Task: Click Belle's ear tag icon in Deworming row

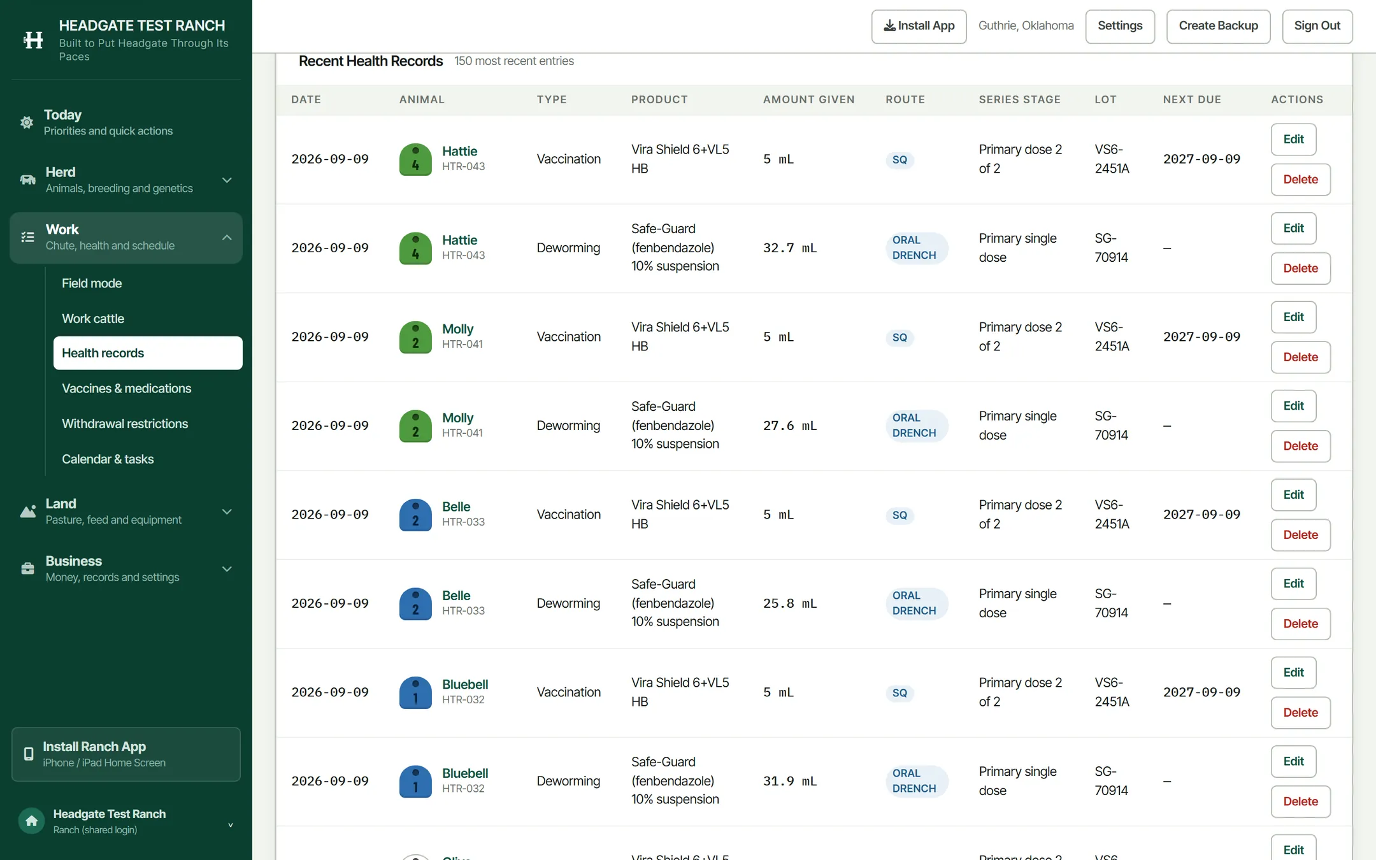Action: [x=415, y=603]
